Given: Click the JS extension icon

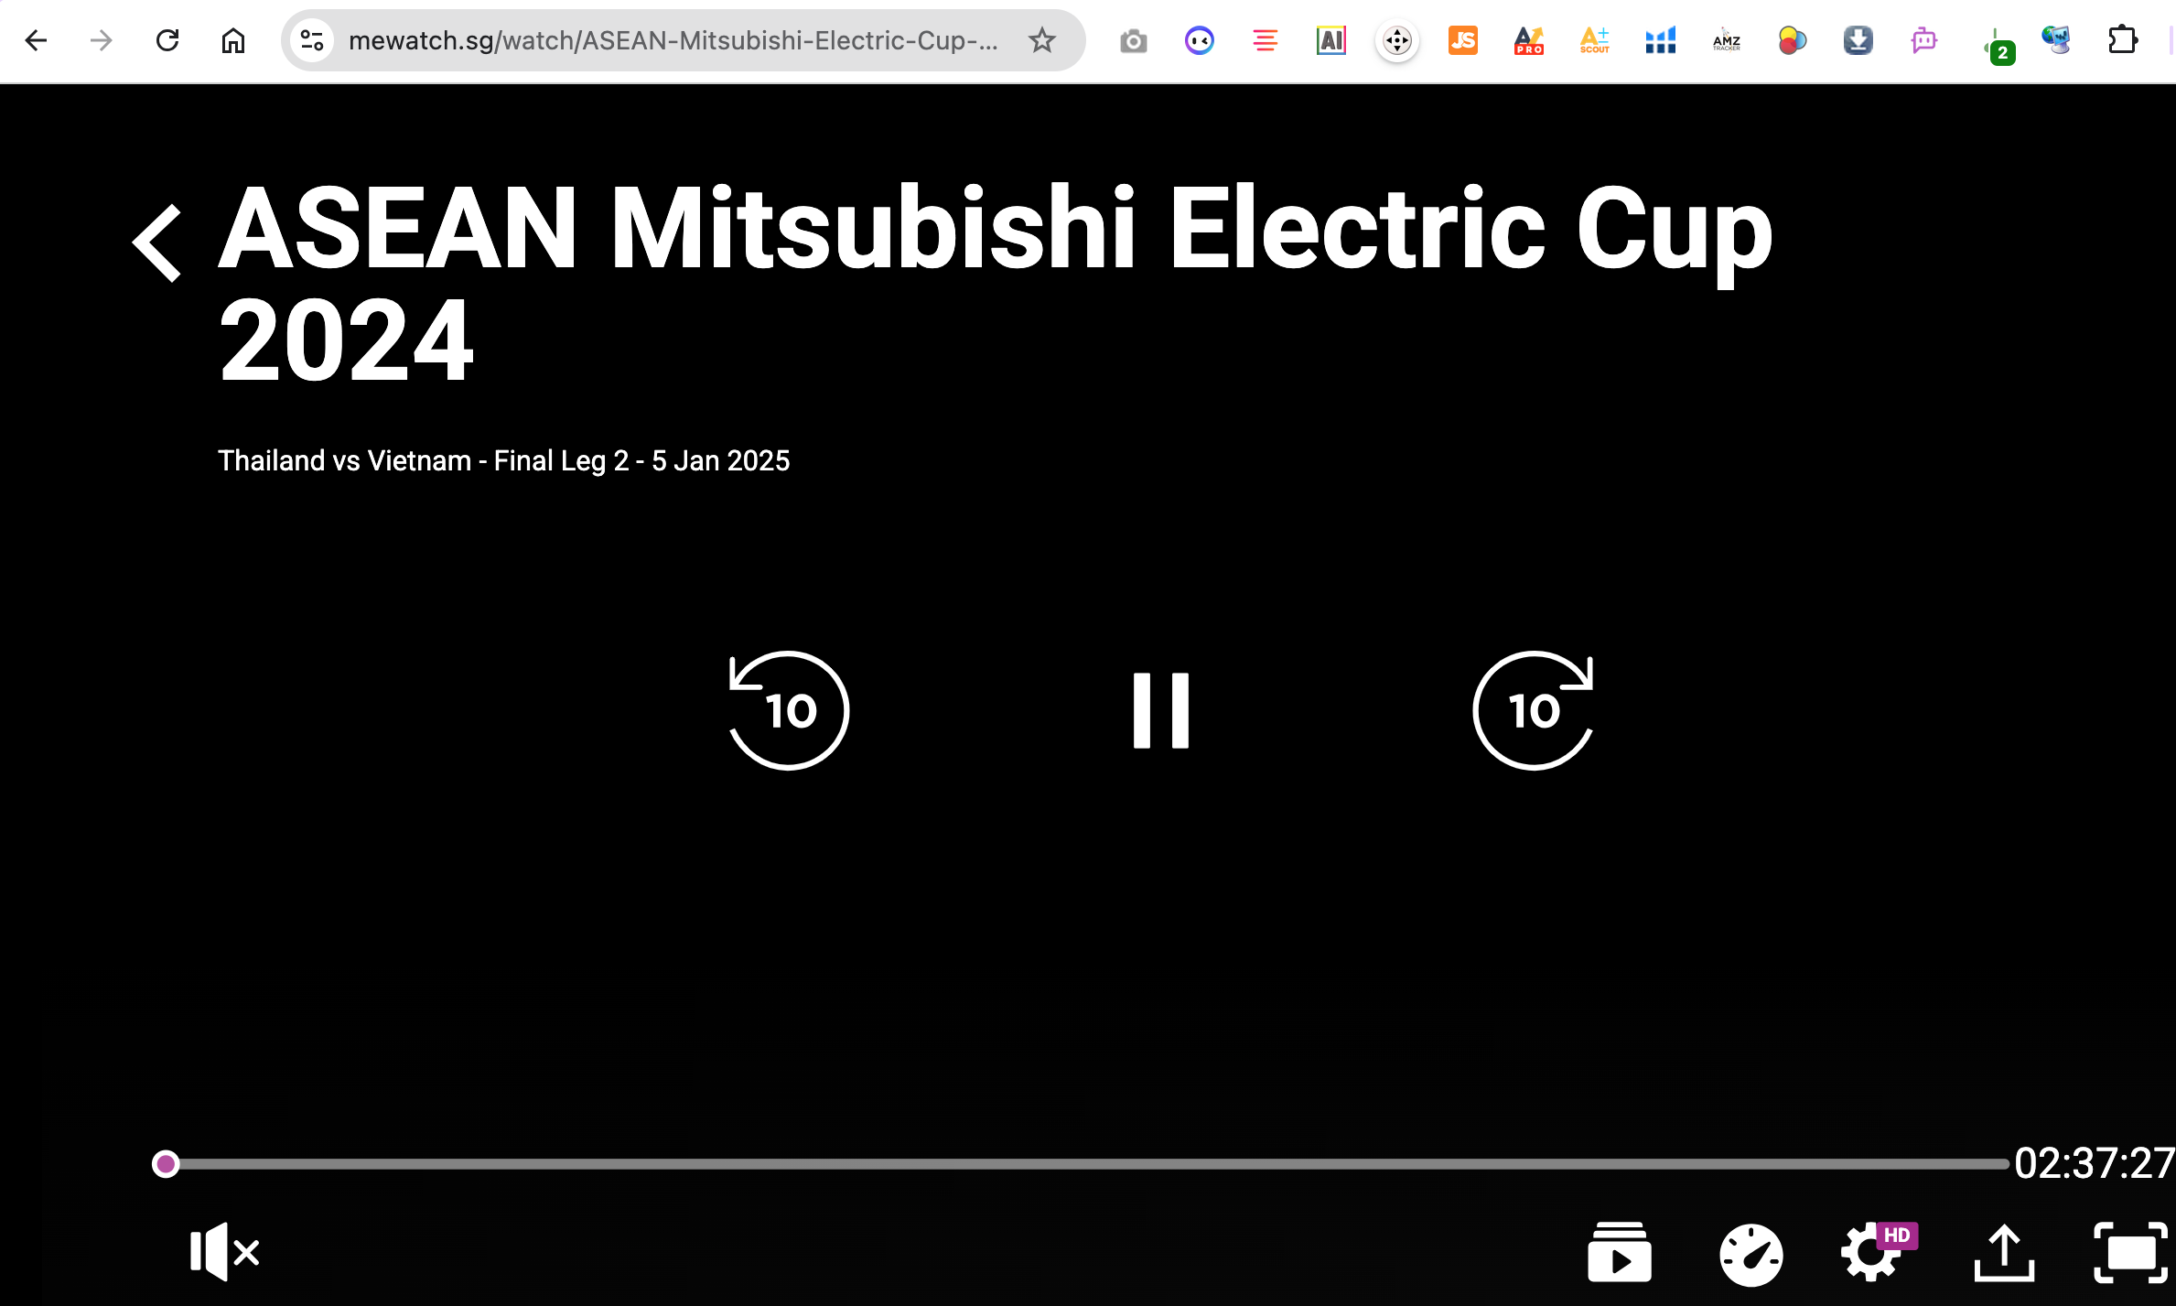Looking at the screenshot, I should click(1462, 40).
